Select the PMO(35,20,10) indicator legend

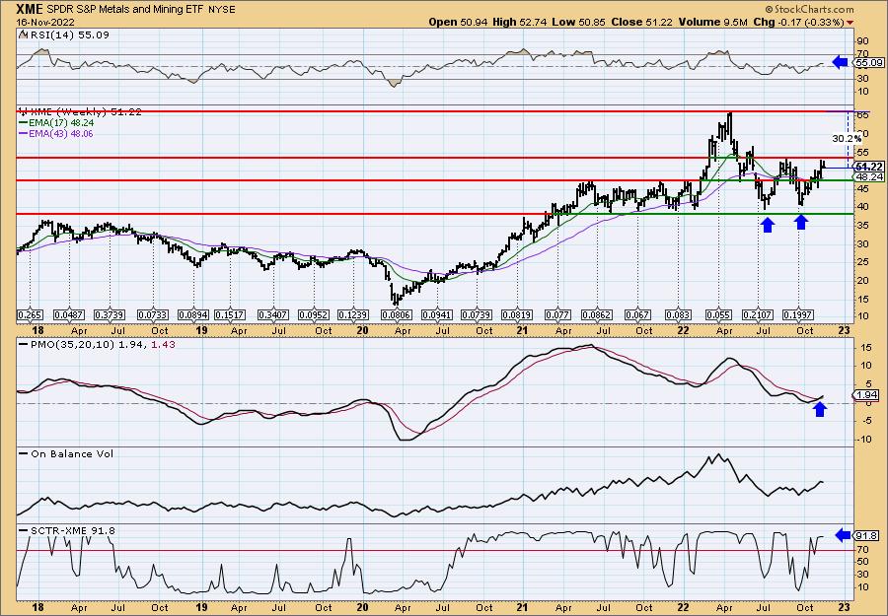(x=97, y=344)
